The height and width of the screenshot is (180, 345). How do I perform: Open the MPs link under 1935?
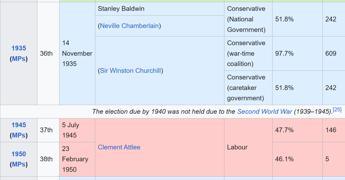(19, 59)
